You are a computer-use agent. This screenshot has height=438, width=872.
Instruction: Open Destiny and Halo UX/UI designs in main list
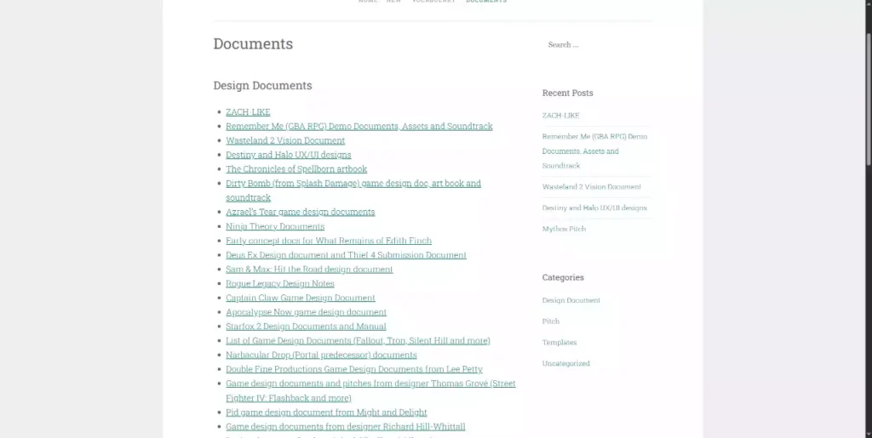tap(288, 154)
